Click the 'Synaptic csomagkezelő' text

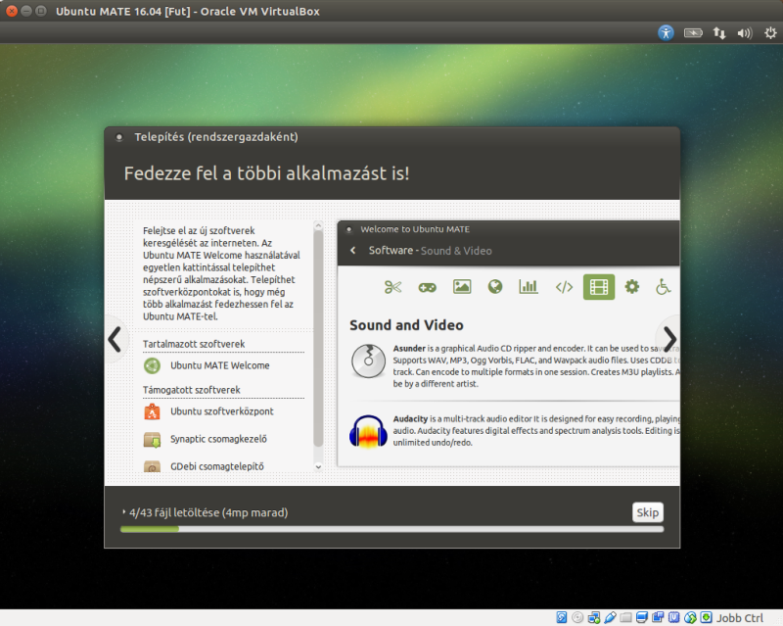[x=218, y=439]
